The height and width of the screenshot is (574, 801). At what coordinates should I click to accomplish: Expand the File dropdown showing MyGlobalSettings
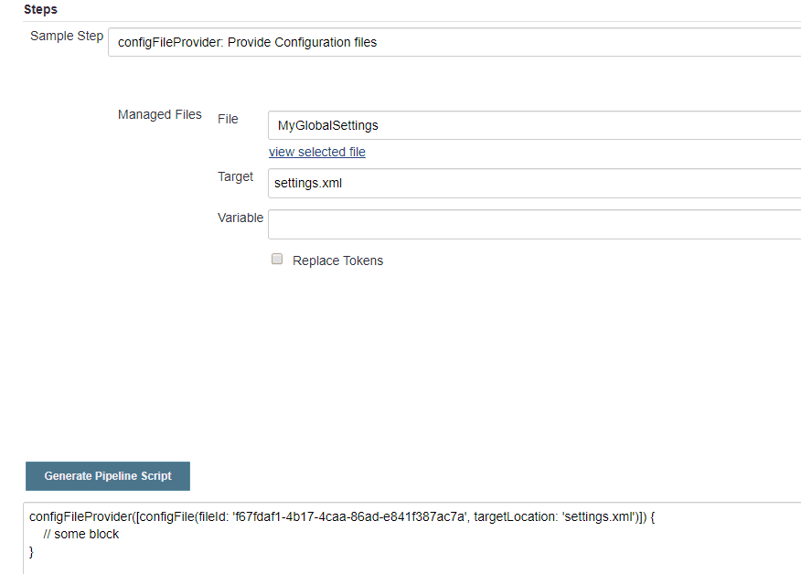tap(534, 125)
